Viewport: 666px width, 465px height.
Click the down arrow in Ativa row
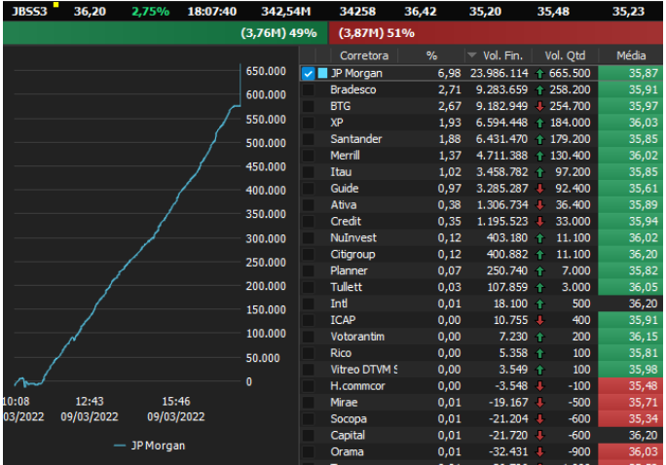click(539, 205)
